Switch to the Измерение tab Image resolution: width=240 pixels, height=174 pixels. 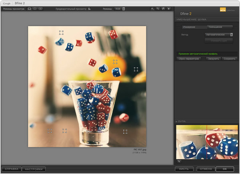(189, 27)
